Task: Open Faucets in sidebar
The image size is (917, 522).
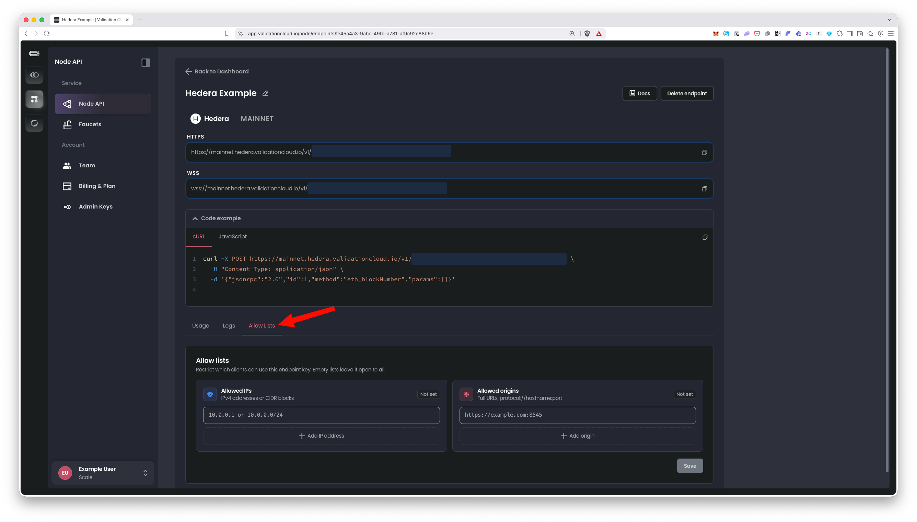Action: point(103,124)
